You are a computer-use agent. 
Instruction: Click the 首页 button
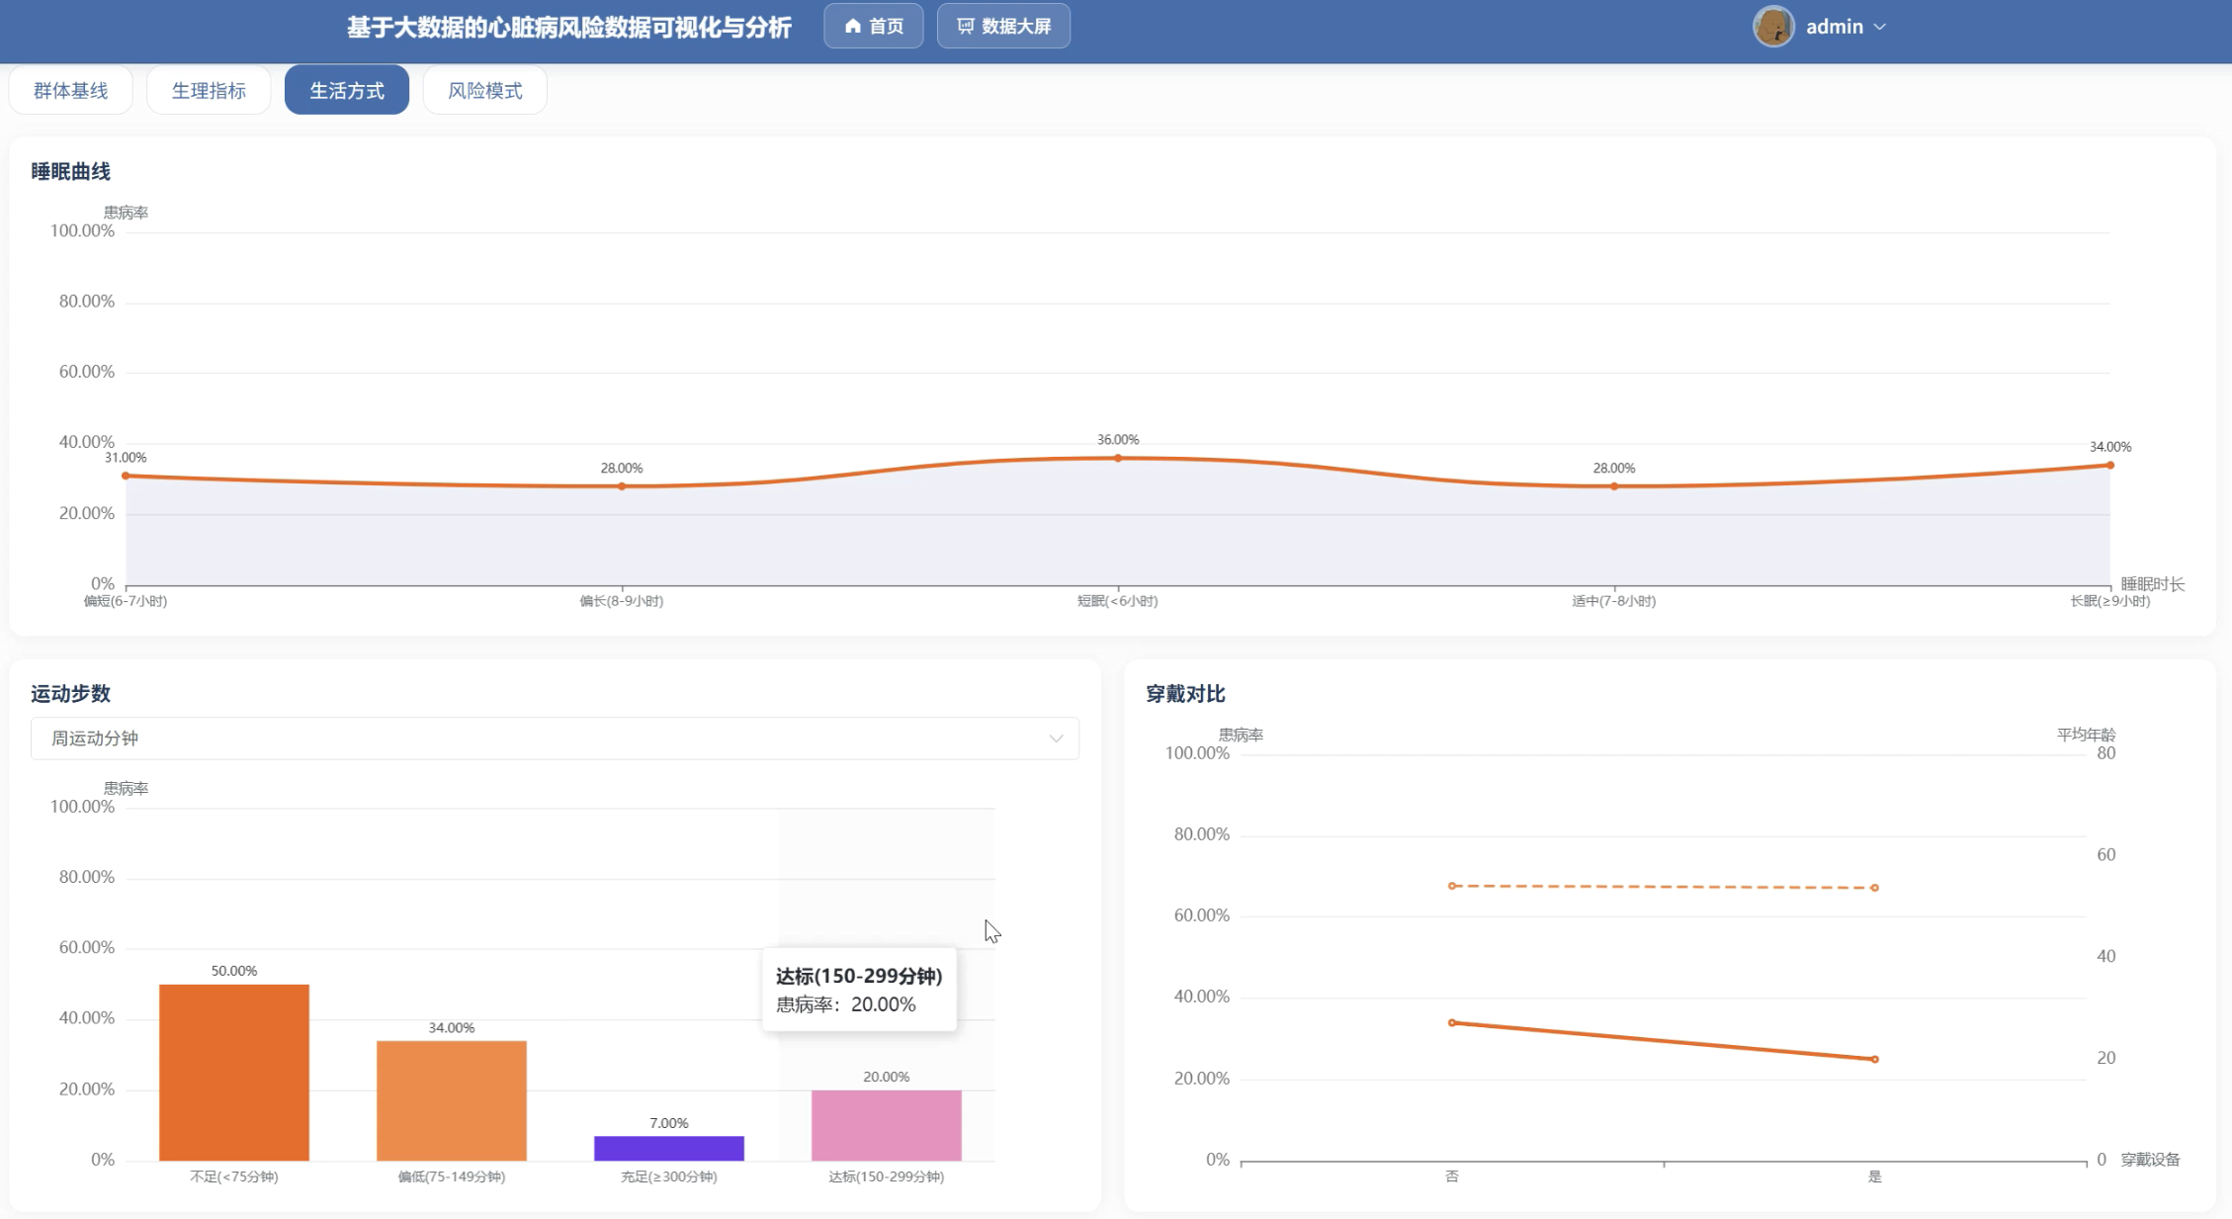coord(874,26)
